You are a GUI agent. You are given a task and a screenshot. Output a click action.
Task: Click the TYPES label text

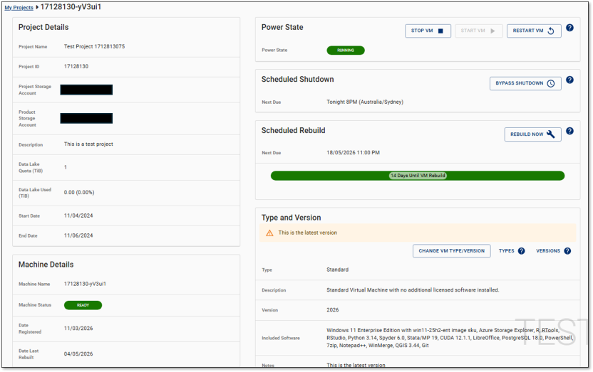coord(506,251)
